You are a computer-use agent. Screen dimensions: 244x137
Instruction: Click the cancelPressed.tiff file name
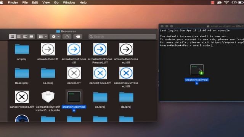click(x=22, y=107)
